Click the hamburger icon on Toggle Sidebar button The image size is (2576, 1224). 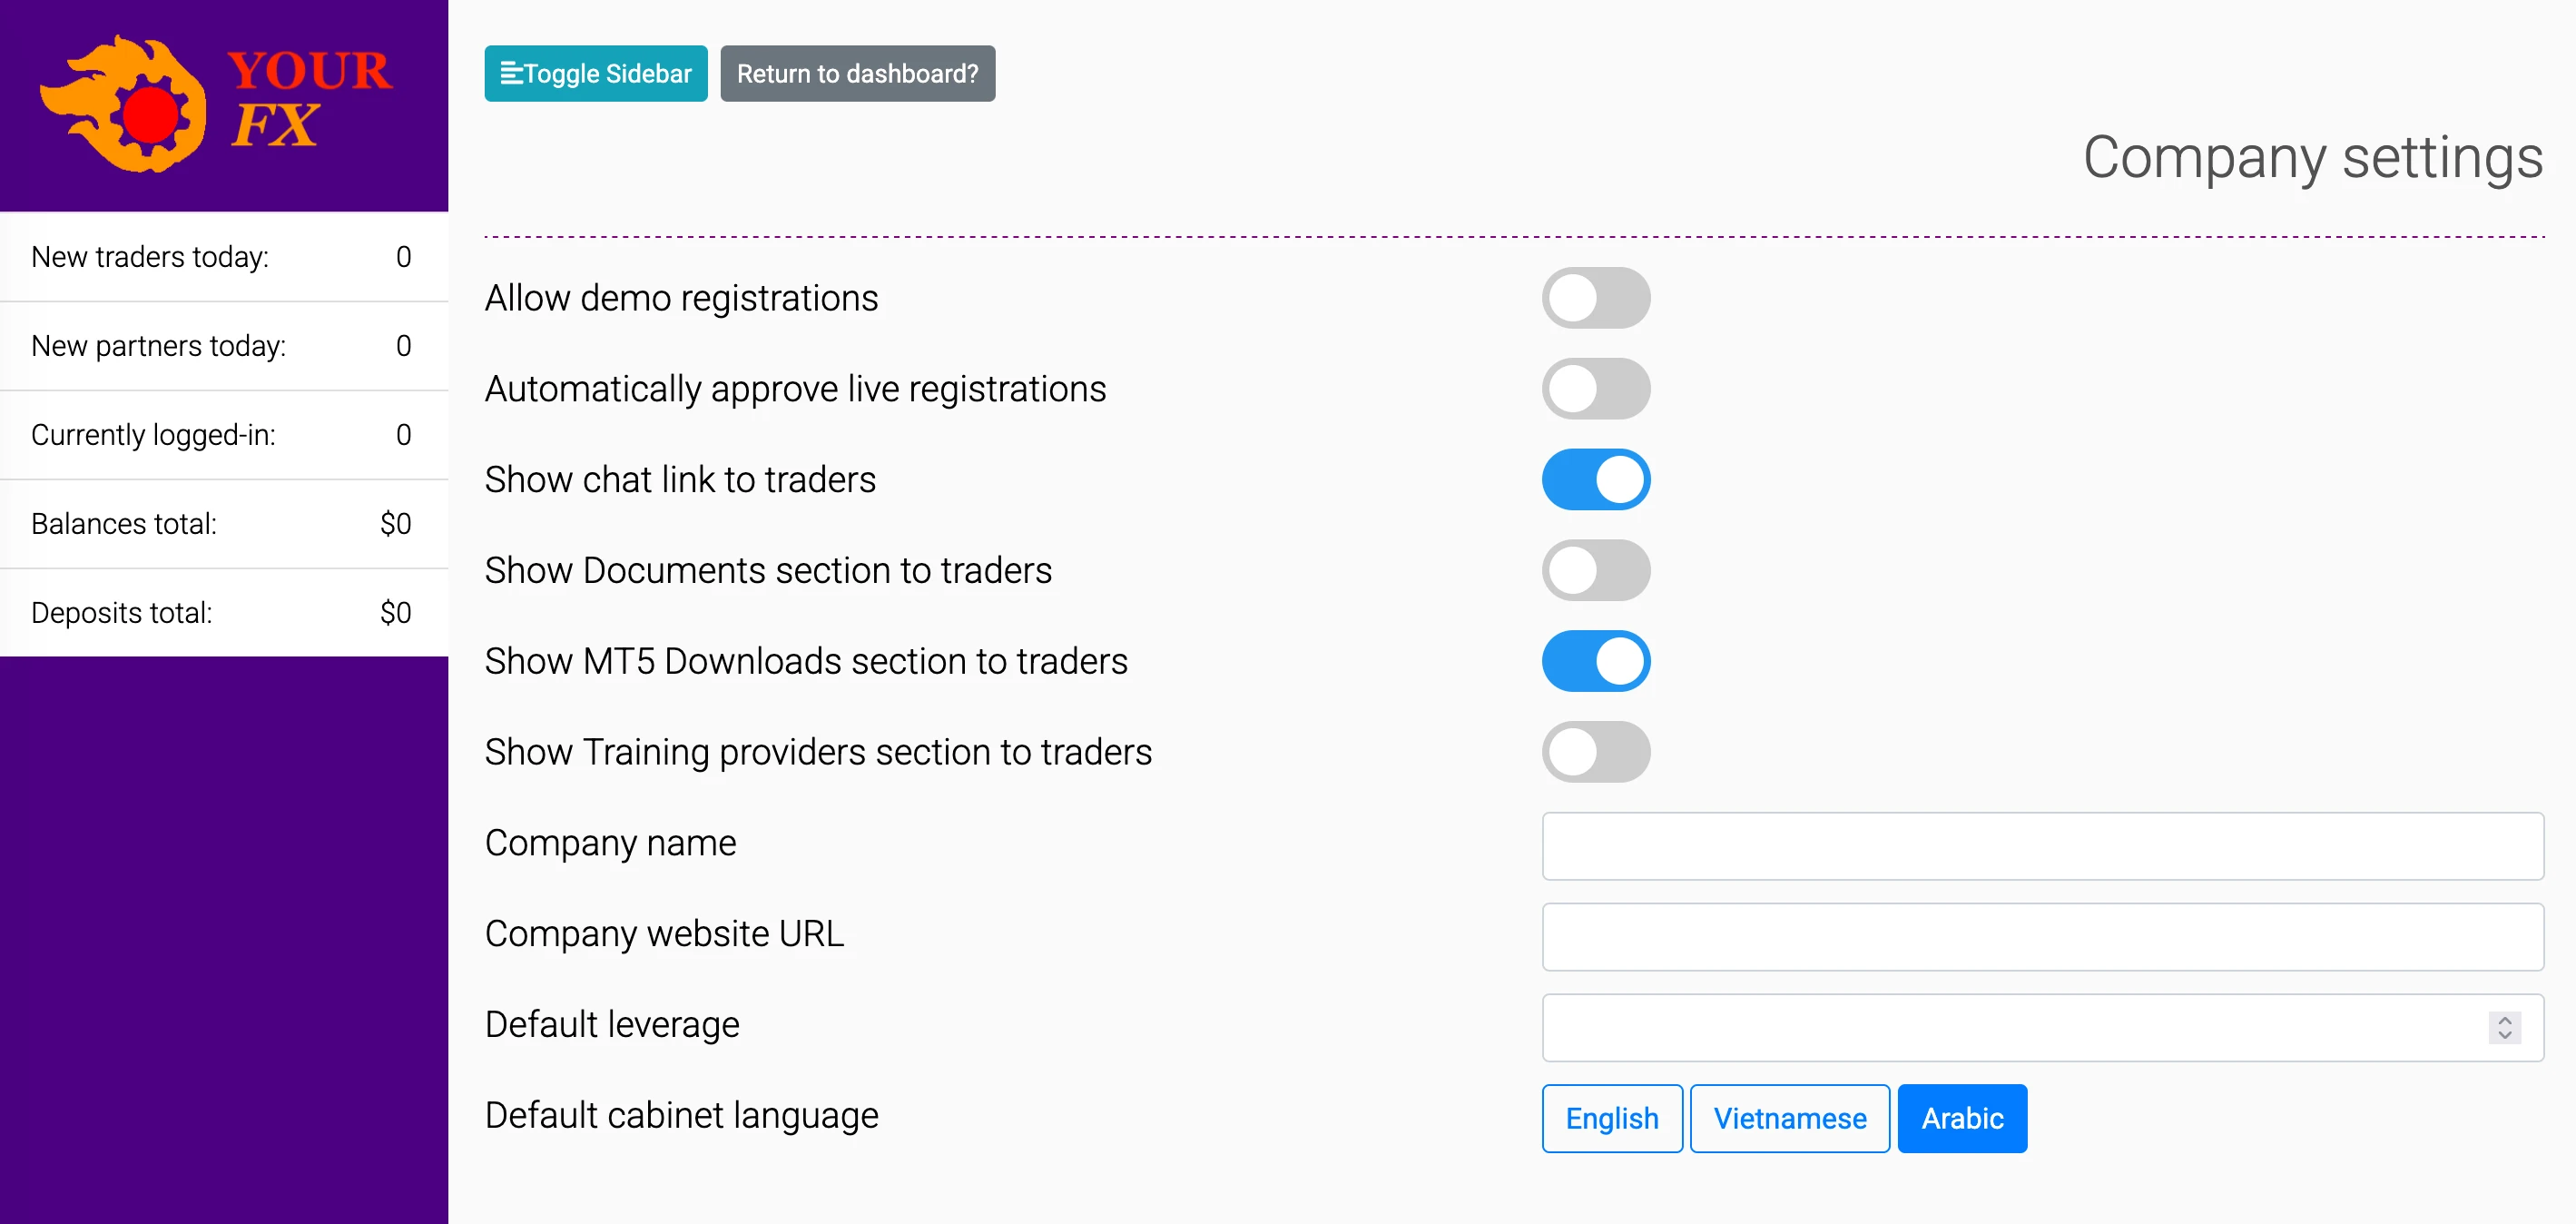pyautogui.click(x=513, y=72)
